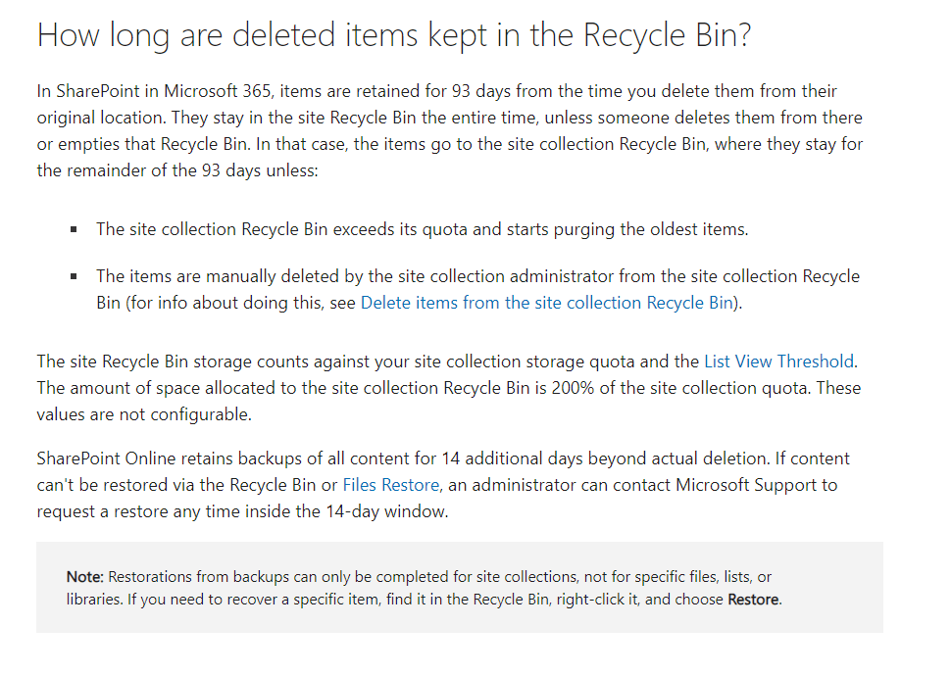Screen dimensions: 951x675
Task: Click the square bullet before 'manually deleted' item
Action: (75, 277)
